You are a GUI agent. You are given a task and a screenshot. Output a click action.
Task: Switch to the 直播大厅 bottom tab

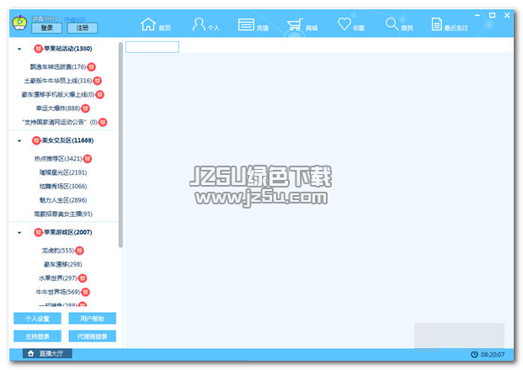(47, 353)
